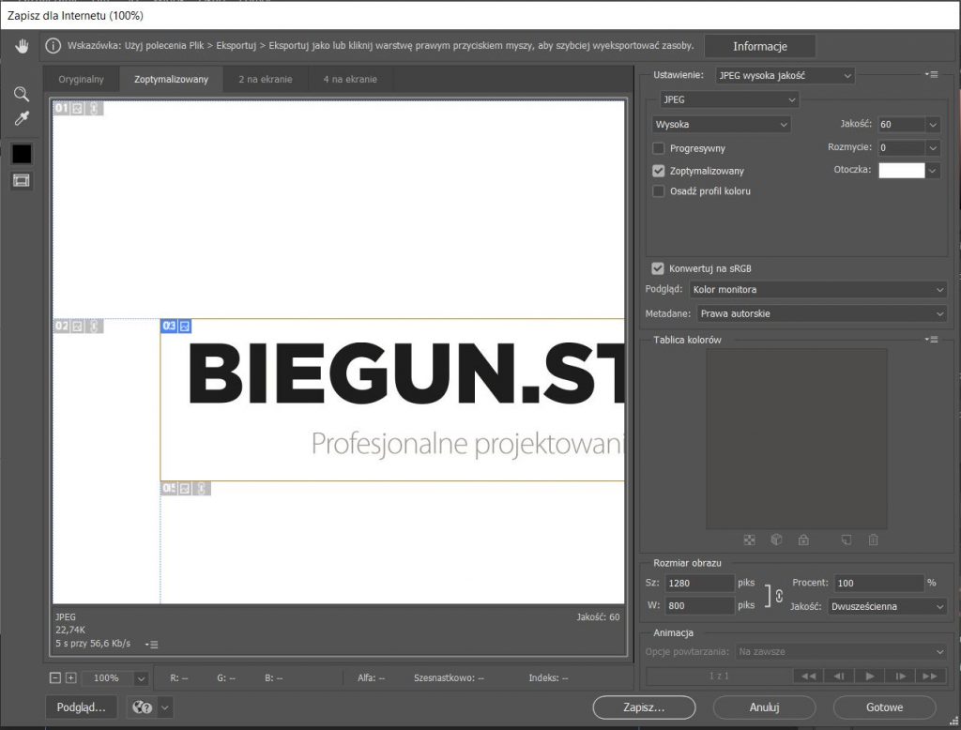
Task: Open the Opcje powtarzania Na zawsze dropdown
Action: pos(841,651)
